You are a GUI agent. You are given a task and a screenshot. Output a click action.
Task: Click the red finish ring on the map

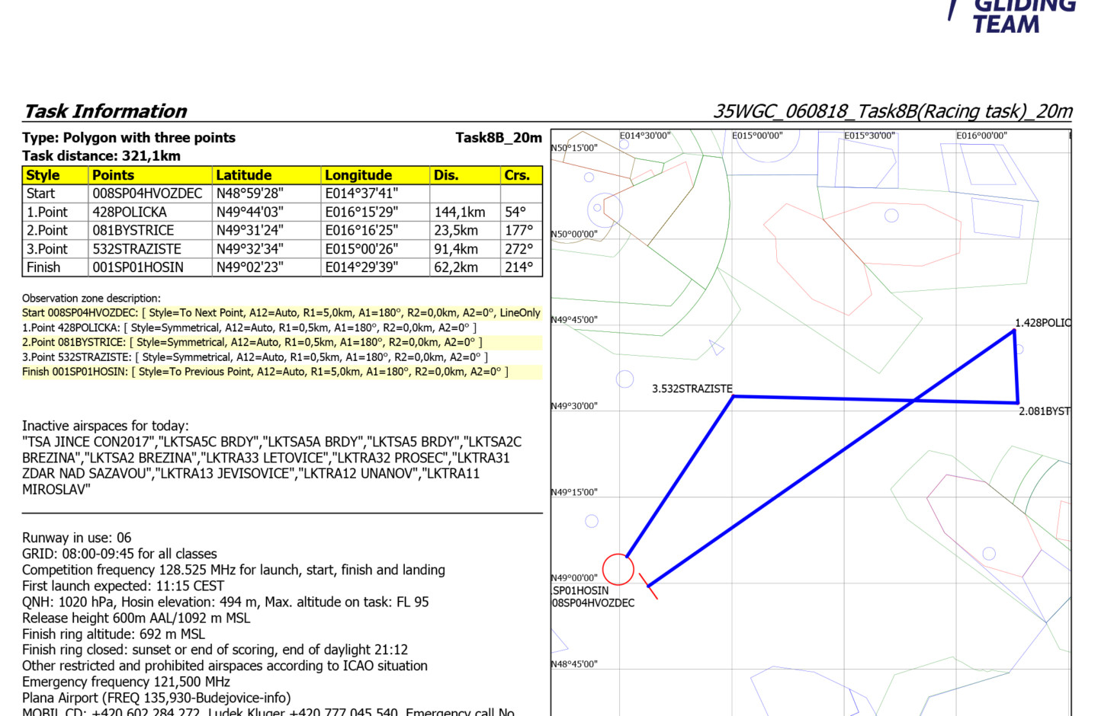618,569
